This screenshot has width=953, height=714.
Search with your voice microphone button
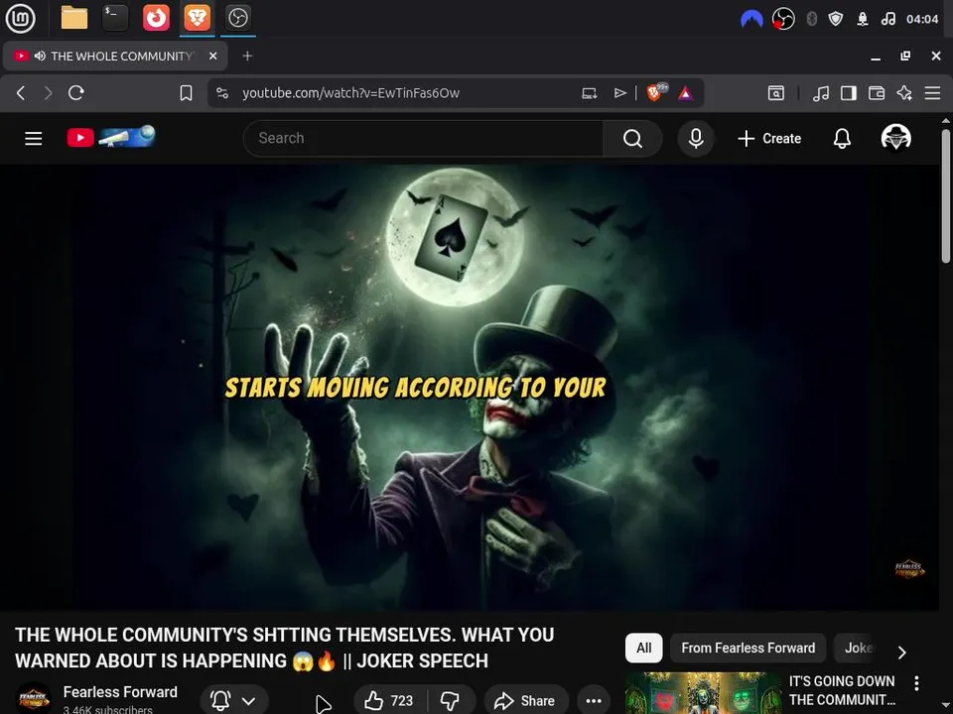click(696, 139)
